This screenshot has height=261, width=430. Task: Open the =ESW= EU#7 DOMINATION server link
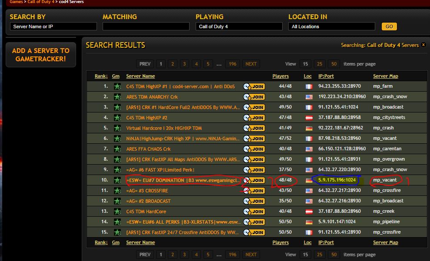[183, 180]
